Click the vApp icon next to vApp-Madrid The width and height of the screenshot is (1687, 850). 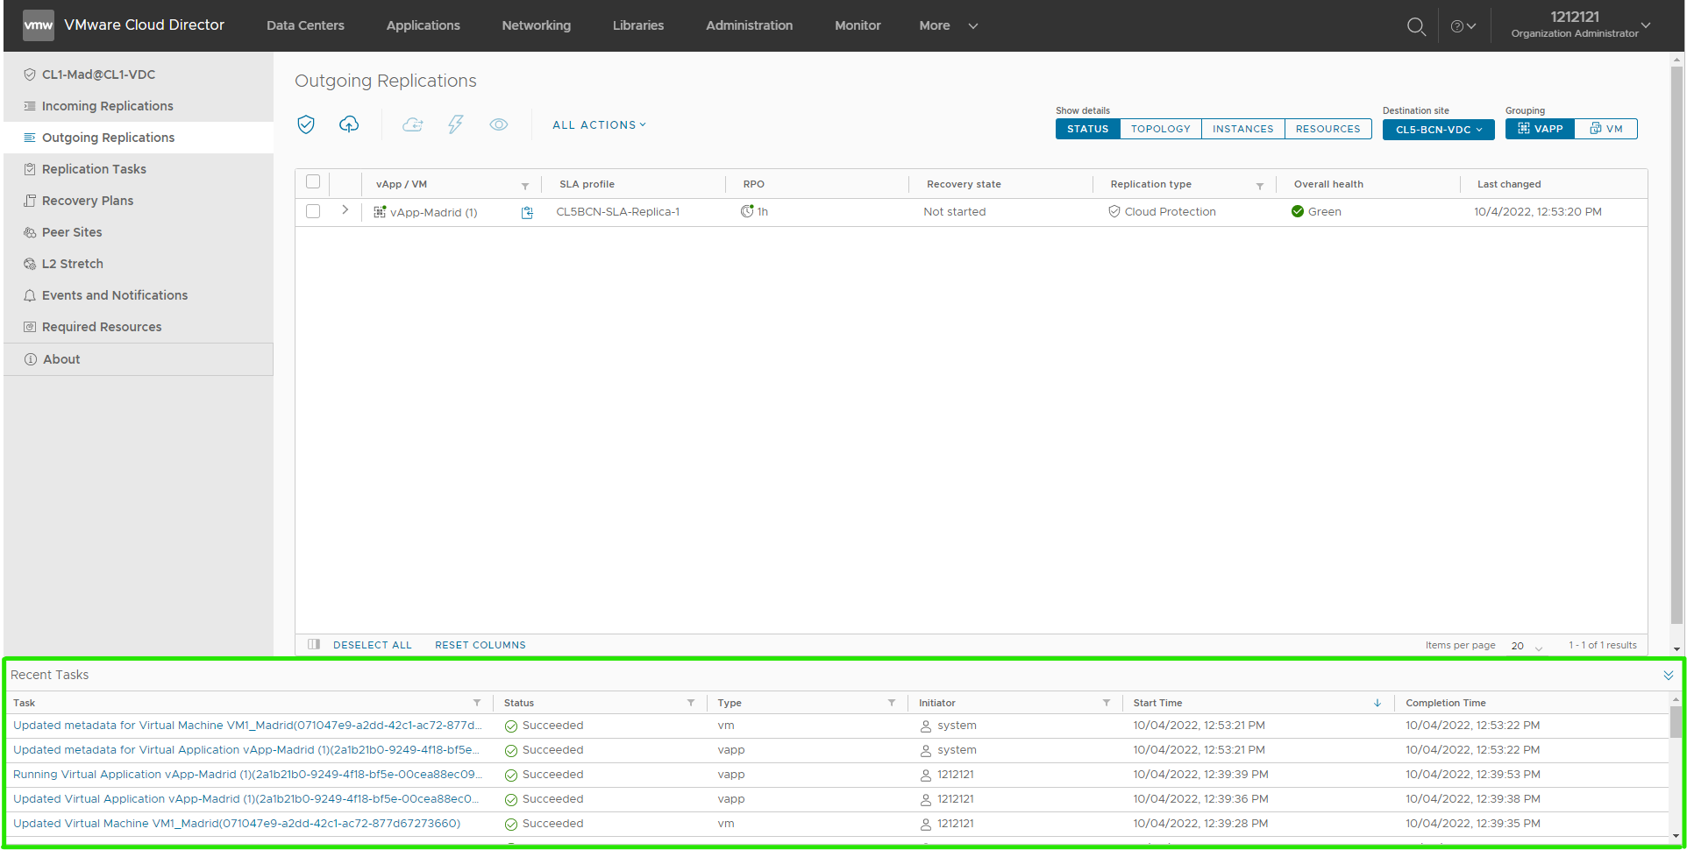(380, 211)
